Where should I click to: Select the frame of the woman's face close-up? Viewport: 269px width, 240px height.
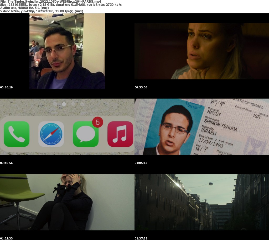point(202,51)
